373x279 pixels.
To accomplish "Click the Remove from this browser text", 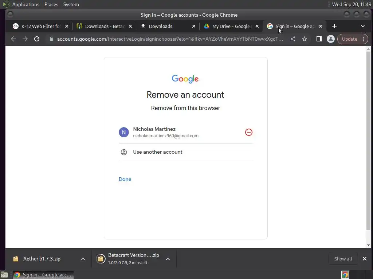I will 185,108.
